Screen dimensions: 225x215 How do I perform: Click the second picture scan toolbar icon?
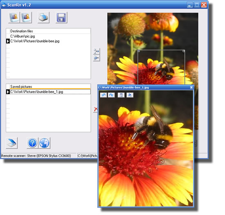pos(26,18)
